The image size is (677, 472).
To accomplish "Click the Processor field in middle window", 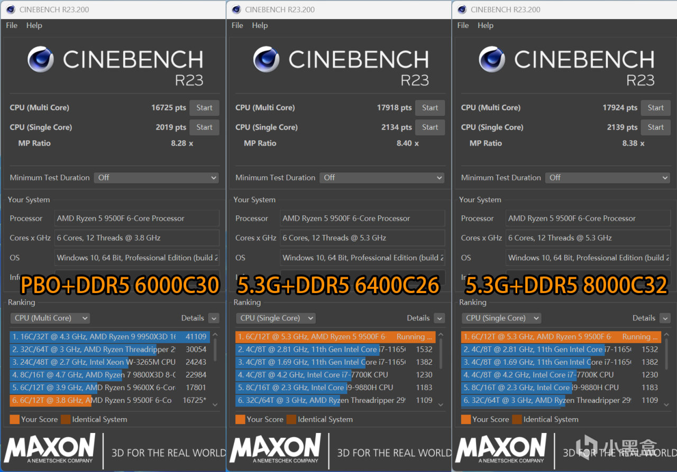I will point(363,219).
